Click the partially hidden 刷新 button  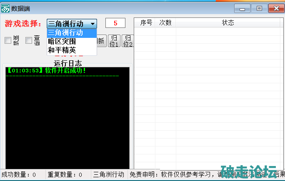coord(101,41)
